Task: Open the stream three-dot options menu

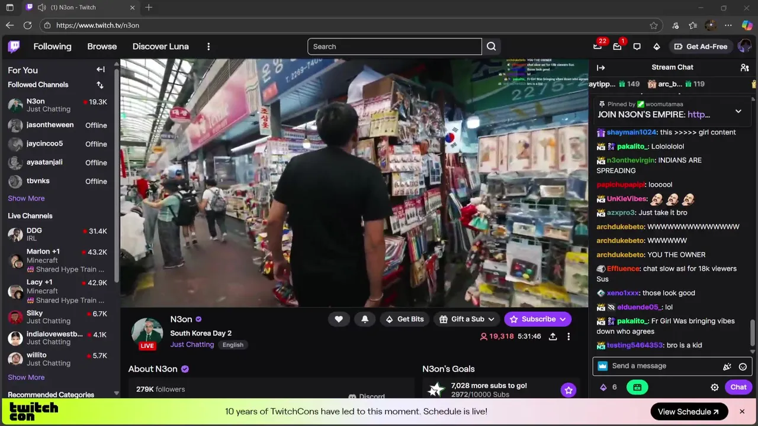Action: click(568, 336)
